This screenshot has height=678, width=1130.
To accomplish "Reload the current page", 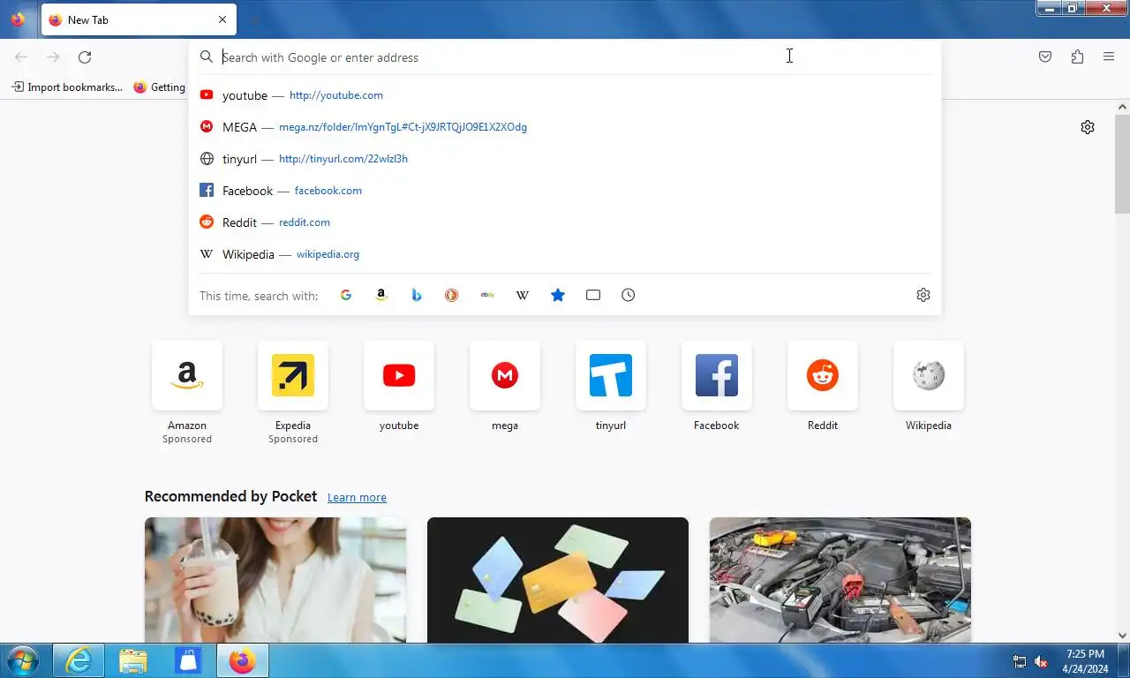I will [x=85, y=57].
